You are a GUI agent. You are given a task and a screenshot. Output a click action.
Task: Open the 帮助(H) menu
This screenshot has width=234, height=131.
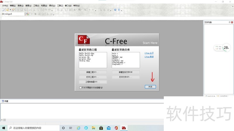[76, 6]
